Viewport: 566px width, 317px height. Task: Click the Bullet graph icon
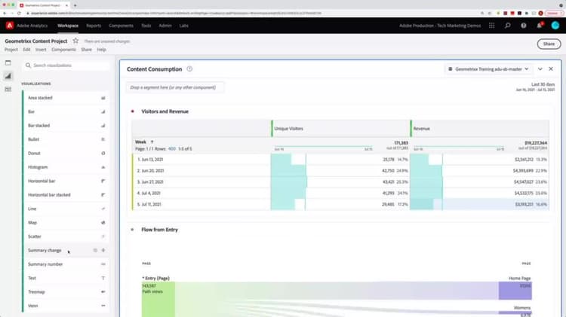pyautogui.click(x=103, y=139)
